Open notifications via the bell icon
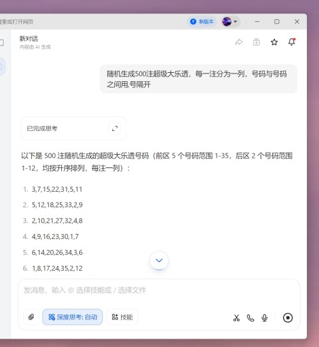The image size is (319, 347). tap(292, 42)
